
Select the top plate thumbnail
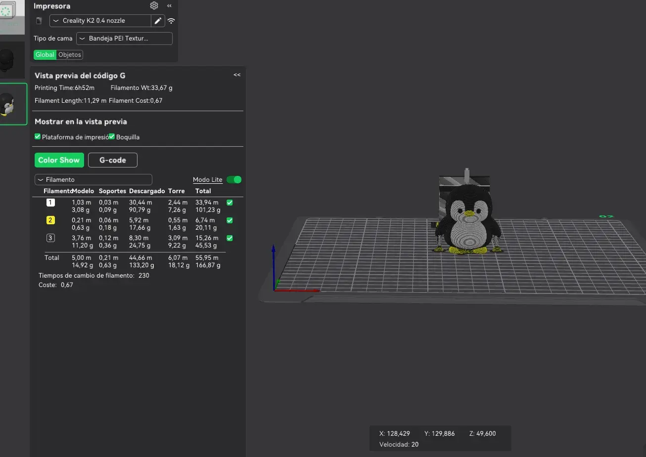point(12,17)
